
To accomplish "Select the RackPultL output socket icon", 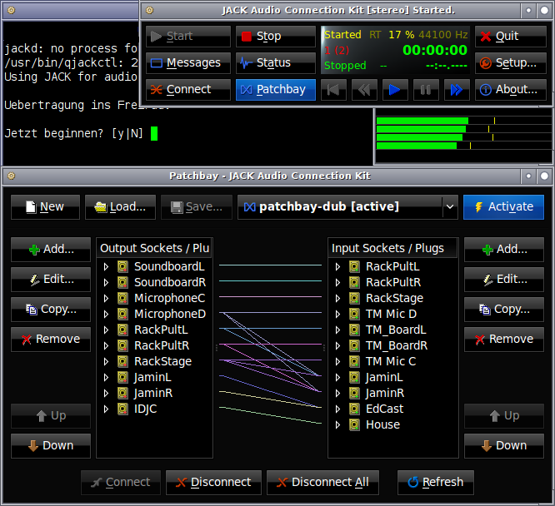I will pyautogui.click(x=122, y=330).
